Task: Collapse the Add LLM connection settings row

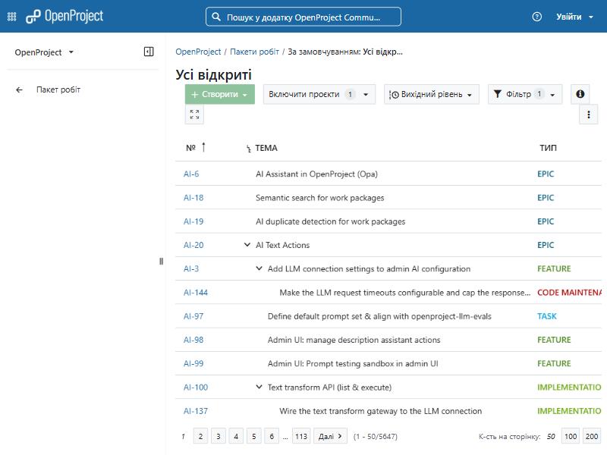Action: 259,268
